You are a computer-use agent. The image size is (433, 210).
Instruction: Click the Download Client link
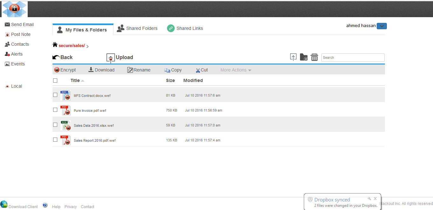pos(23,207)
